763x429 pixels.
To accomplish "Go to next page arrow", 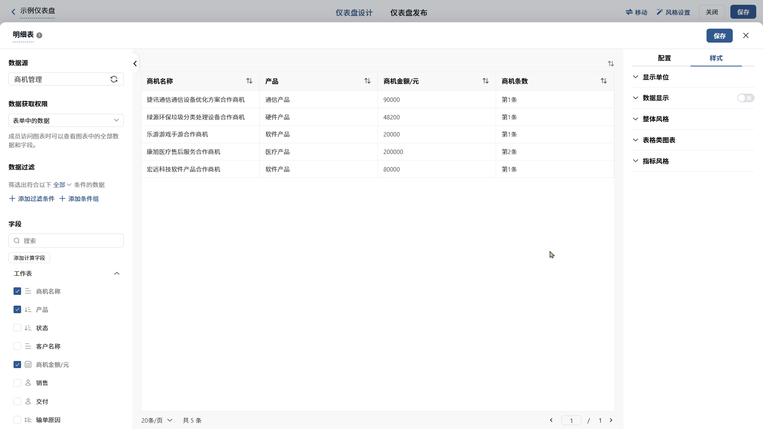I will coord(611,420).
